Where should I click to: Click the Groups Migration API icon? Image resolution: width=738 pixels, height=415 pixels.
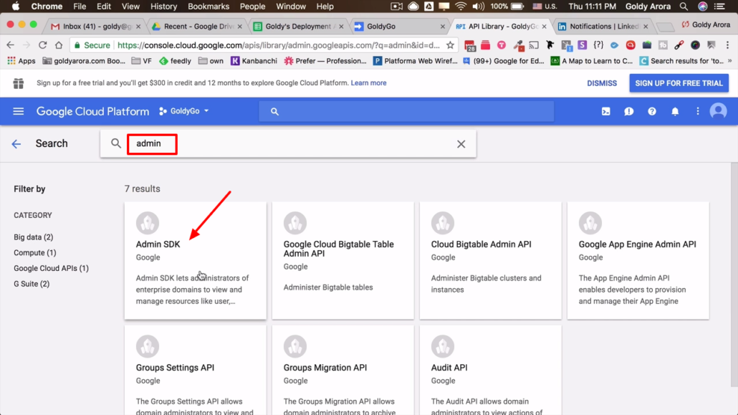[x=295, y=346]
